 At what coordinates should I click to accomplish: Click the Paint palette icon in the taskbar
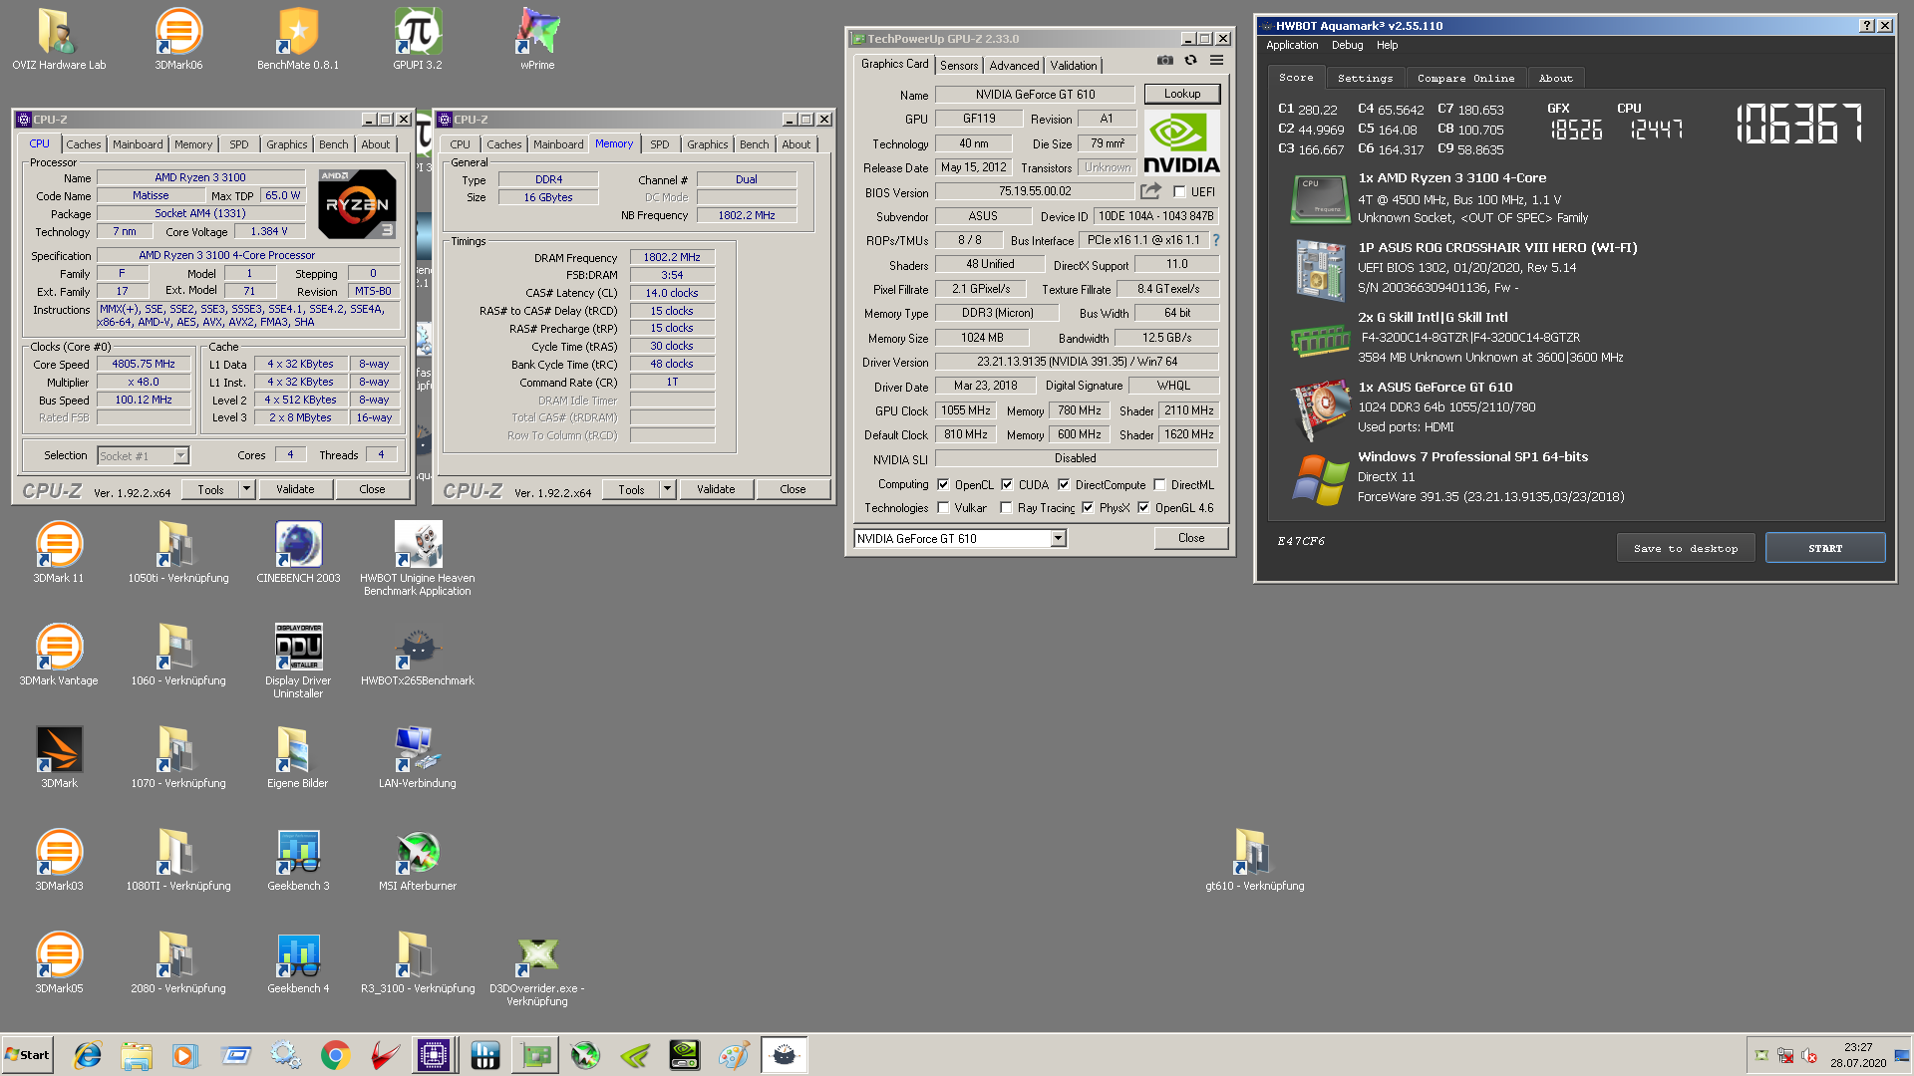(x=734, y=1055)
